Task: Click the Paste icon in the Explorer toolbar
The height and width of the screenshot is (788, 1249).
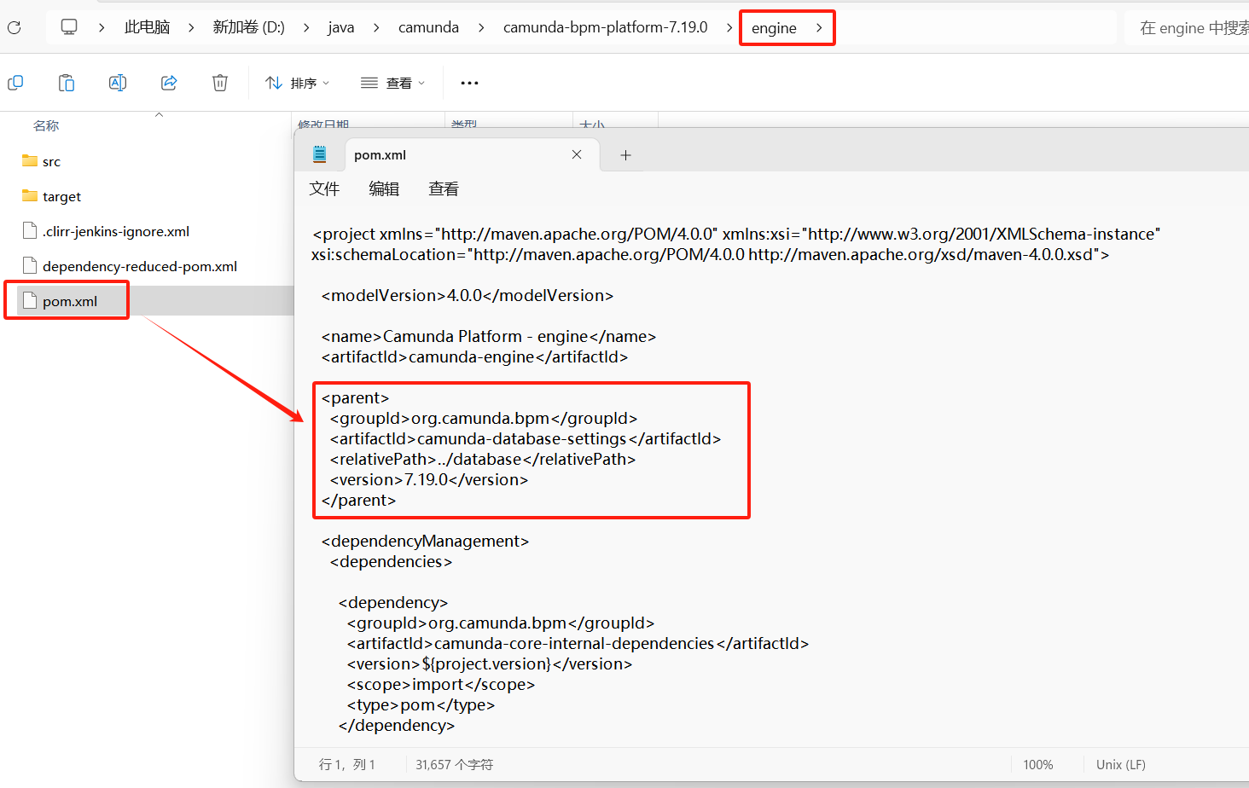Action: pyautogui.click(x=67, y=83)
